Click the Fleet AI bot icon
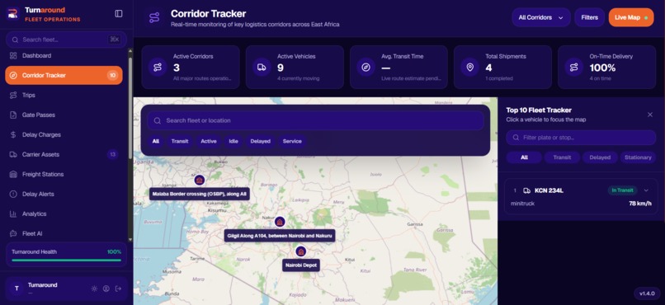665x305 pixels. click(13, 233)
